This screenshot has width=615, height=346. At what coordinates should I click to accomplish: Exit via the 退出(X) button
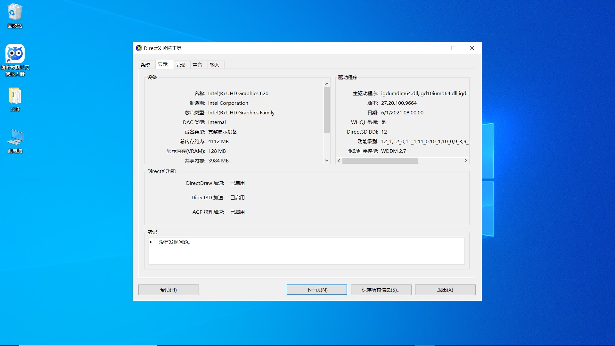445,290
